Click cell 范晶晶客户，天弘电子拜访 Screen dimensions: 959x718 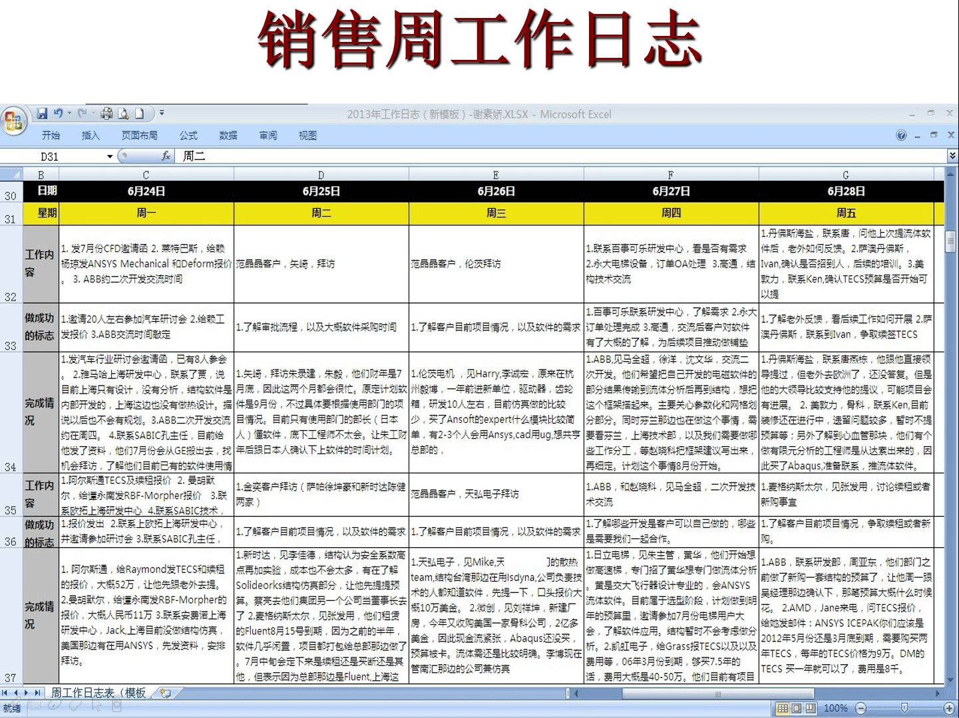click(x=496, y=495)
